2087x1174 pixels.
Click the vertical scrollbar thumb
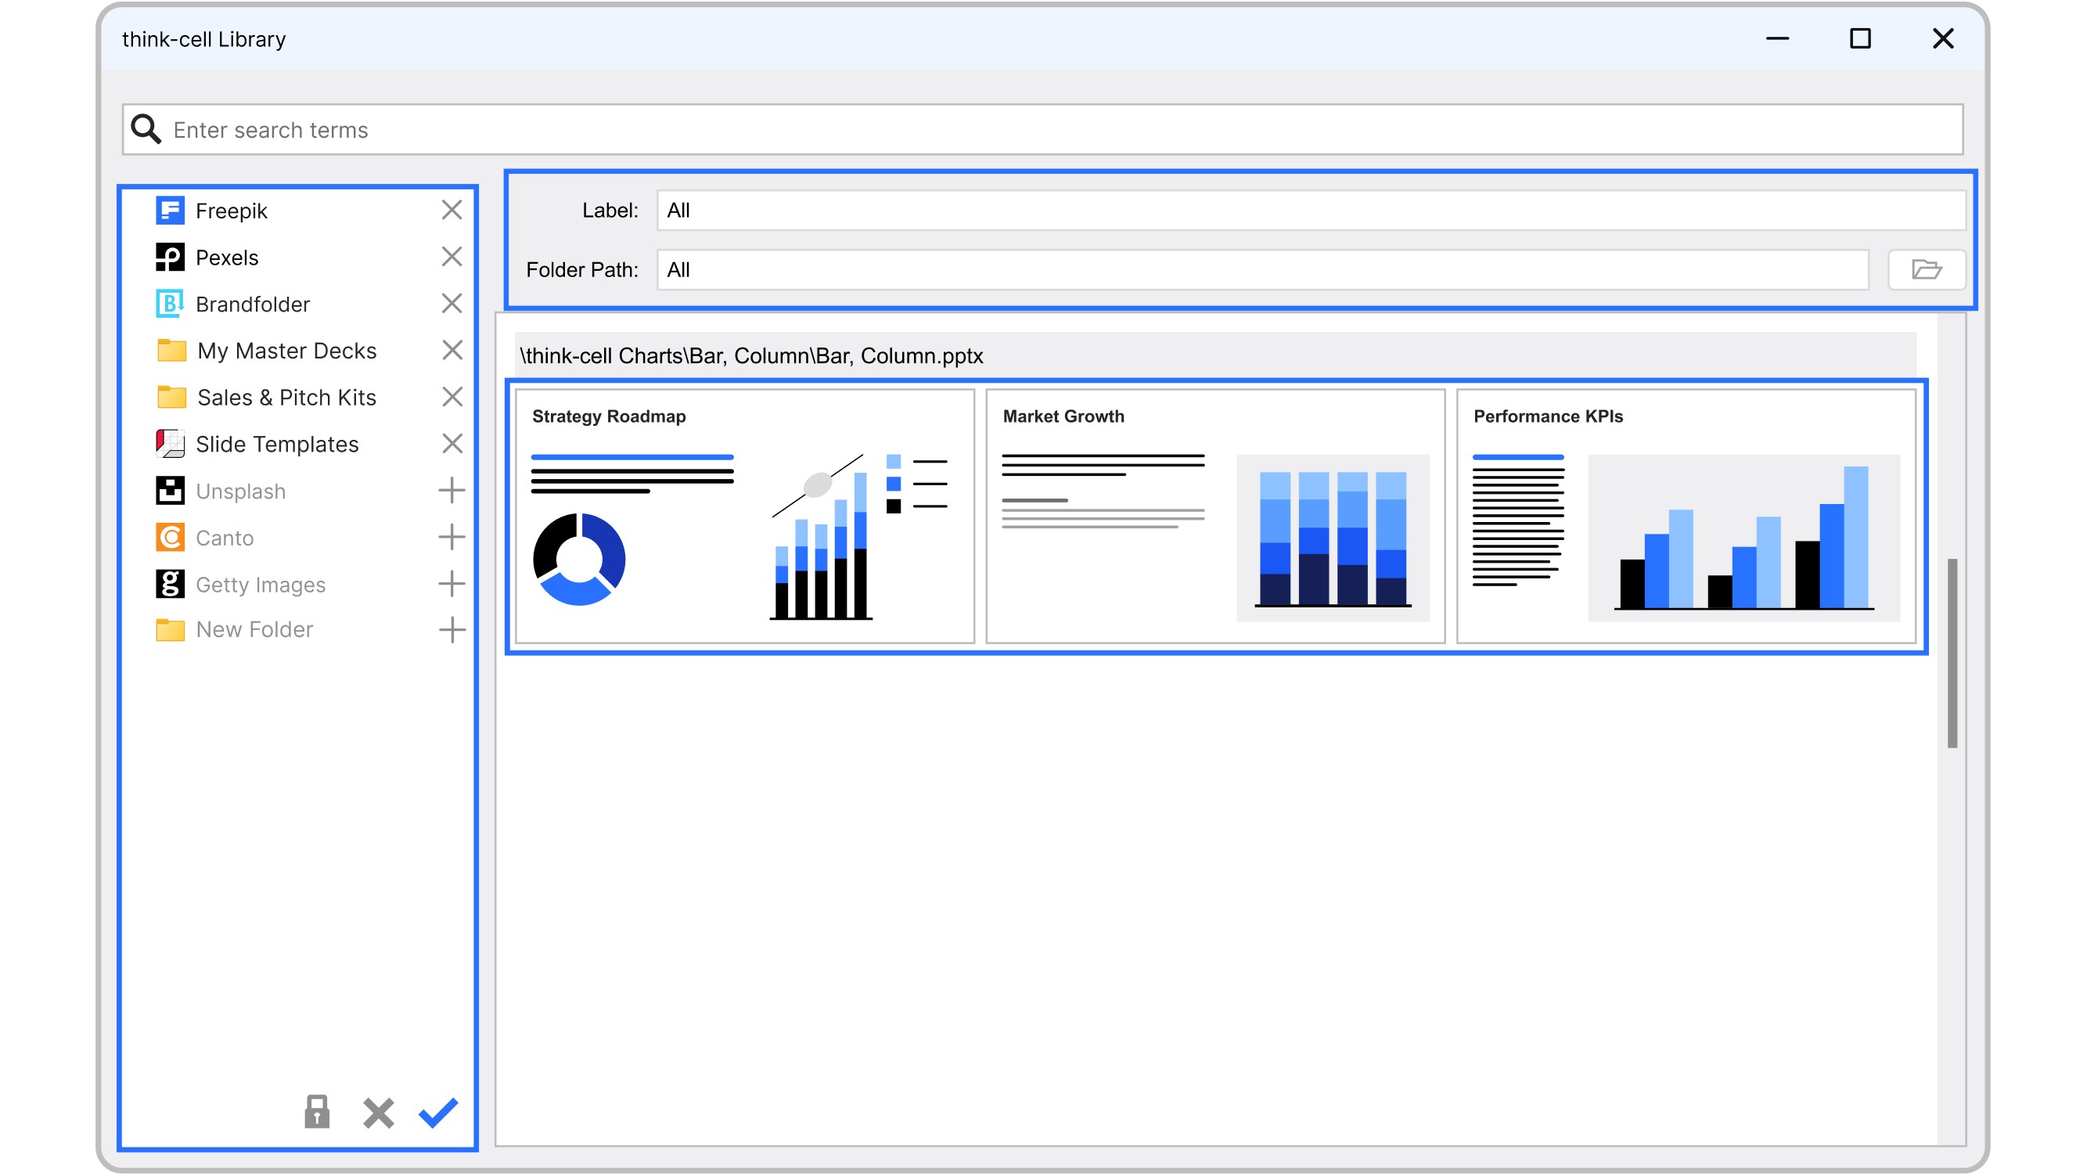1952,652
